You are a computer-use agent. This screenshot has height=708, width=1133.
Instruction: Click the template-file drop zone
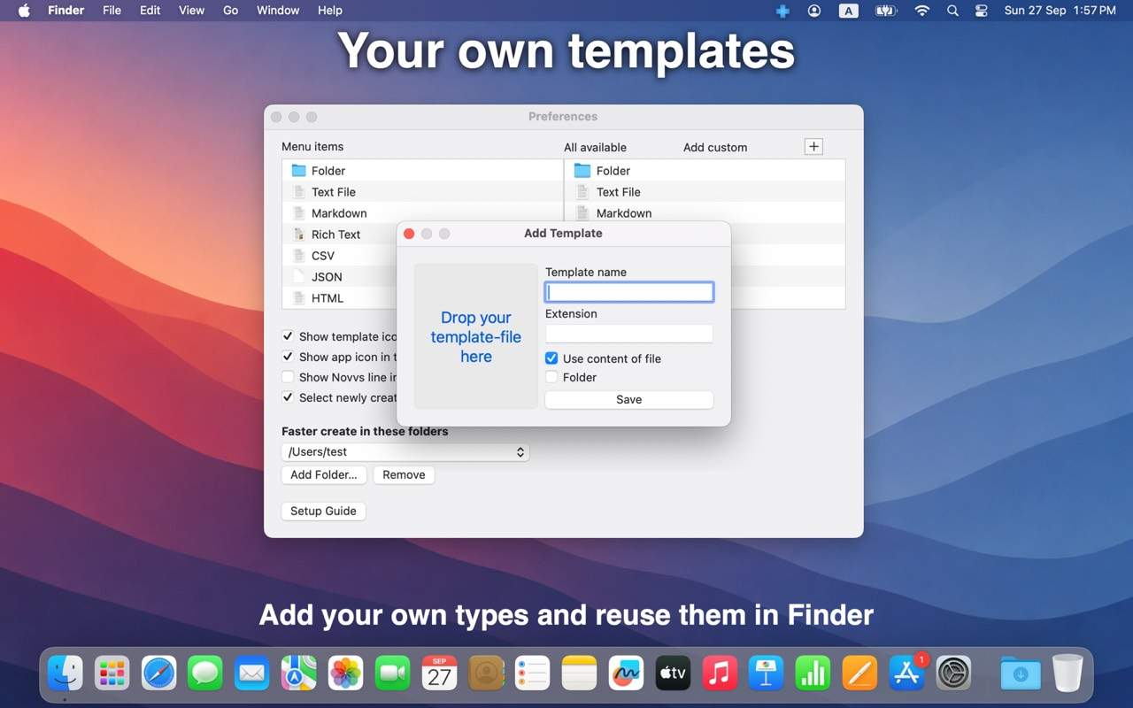pyautogui.click(x=476, y=336)
